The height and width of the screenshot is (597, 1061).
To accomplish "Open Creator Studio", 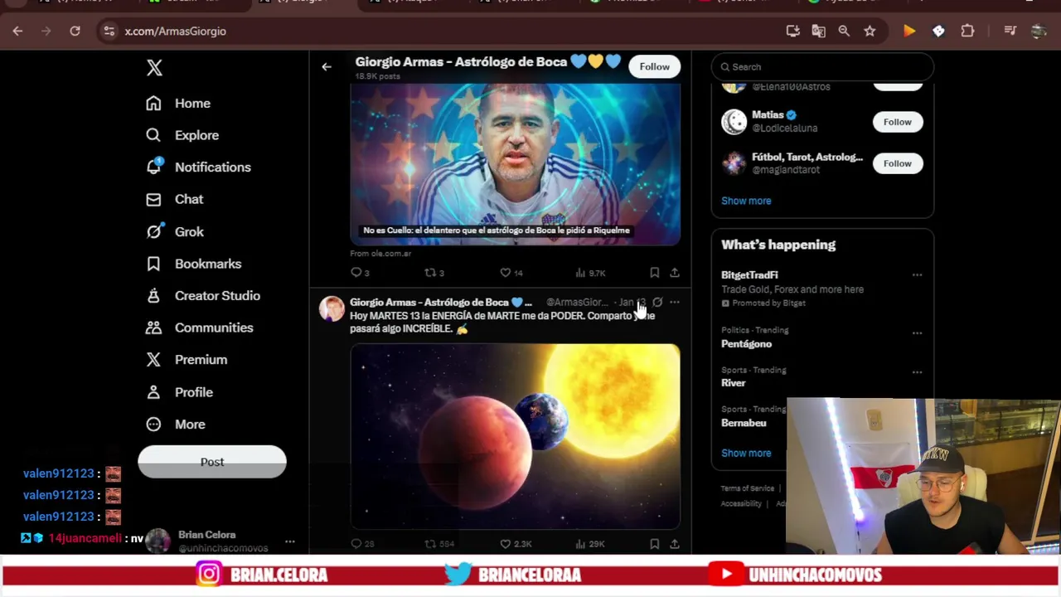I will (x=203, y=295).
